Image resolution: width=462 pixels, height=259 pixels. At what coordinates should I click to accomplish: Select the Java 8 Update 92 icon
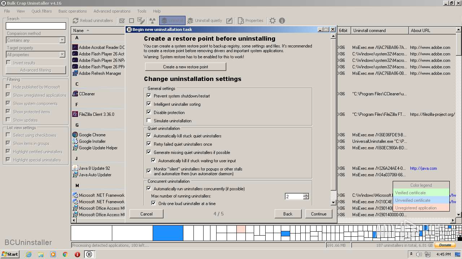(x=75, y=168)
